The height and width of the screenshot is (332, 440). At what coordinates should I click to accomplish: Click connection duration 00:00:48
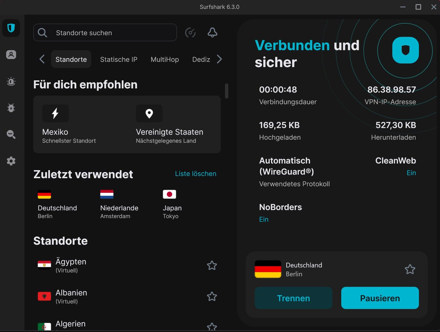coord(278,90)
